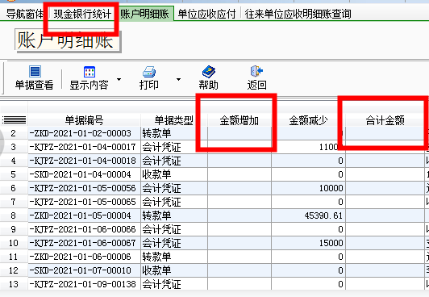Click 收款单 type cell in row 5
Image resolution: width=429 pixels, height=297 pixels.
tap(173, 174)
